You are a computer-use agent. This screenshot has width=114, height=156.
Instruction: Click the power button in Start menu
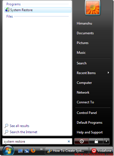coord(81,141)
